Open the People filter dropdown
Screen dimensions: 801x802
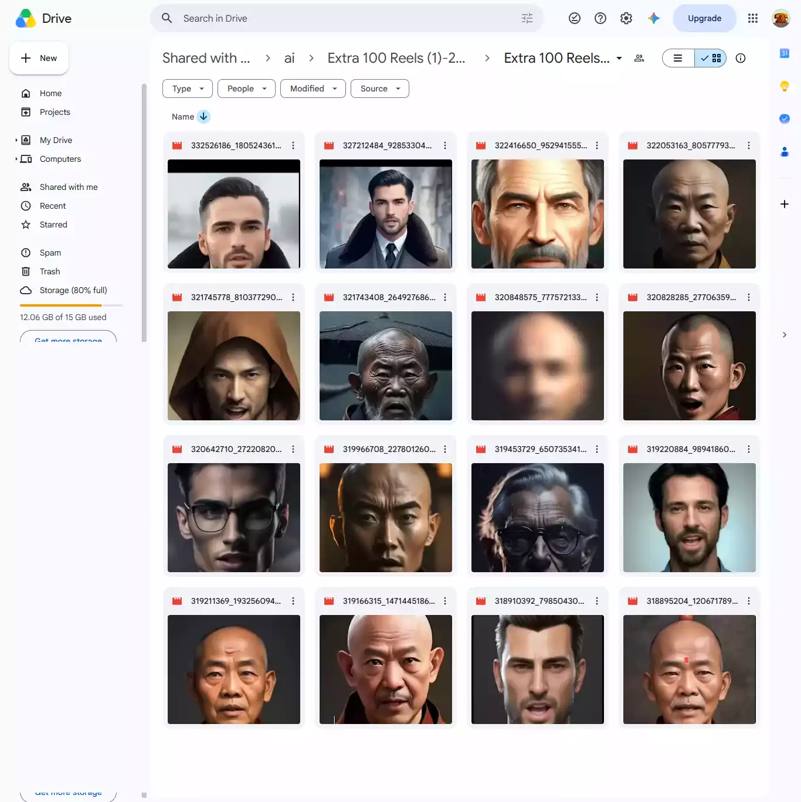tap(246, 89)
